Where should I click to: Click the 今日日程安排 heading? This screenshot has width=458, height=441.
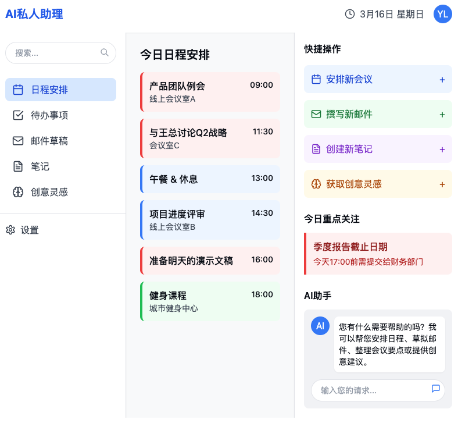click(x=175, y=55)
